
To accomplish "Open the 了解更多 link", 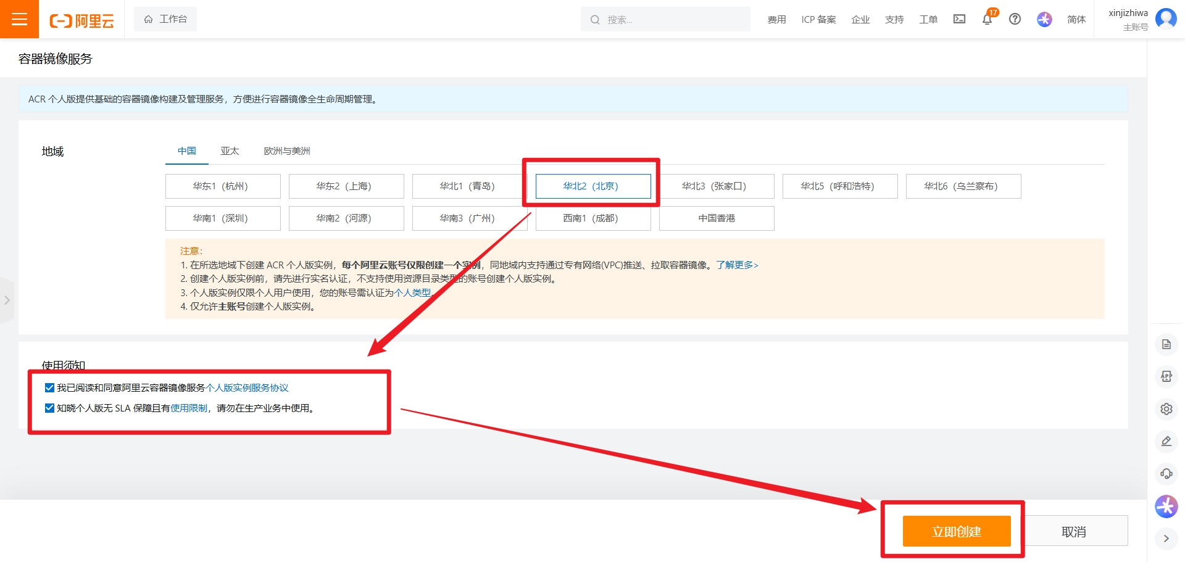I will 737,265.
